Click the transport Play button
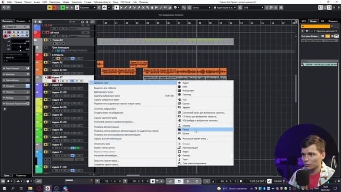Viewport: 341px width, 192px height. click(x=188, y=181)
